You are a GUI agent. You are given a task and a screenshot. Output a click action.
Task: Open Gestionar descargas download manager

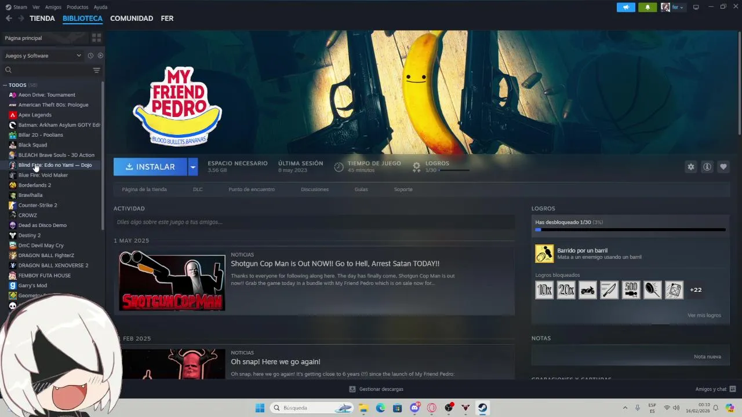click(376, 389)
